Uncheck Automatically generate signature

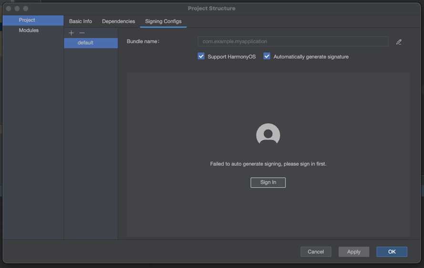click(x=267, y=56)
